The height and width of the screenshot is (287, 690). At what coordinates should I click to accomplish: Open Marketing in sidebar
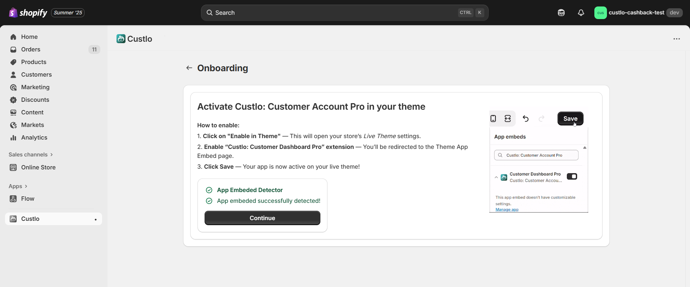[x=54, y=87]
